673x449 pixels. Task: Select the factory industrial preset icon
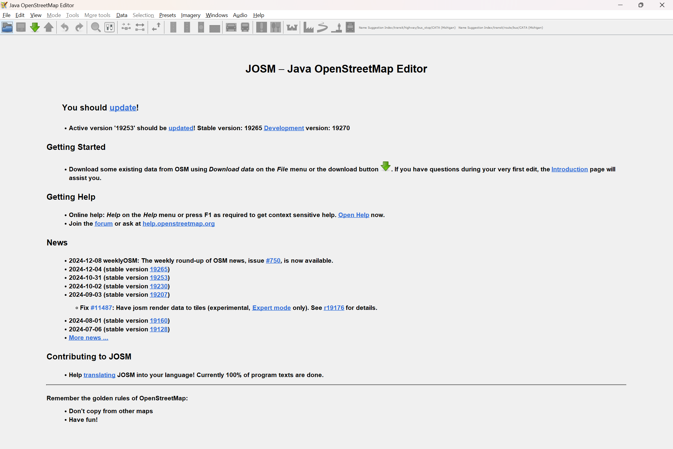308,27
